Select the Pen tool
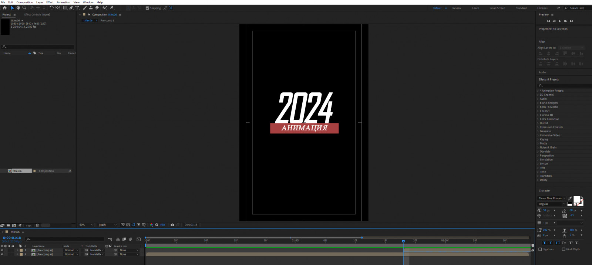The height and width of the screenshot is (265, 592). 71,8
